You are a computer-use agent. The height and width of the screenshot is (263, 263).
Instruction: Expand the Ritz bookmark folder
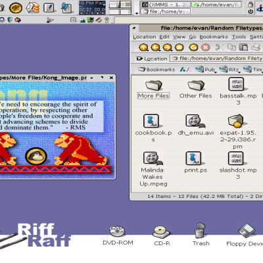point(229,70)
